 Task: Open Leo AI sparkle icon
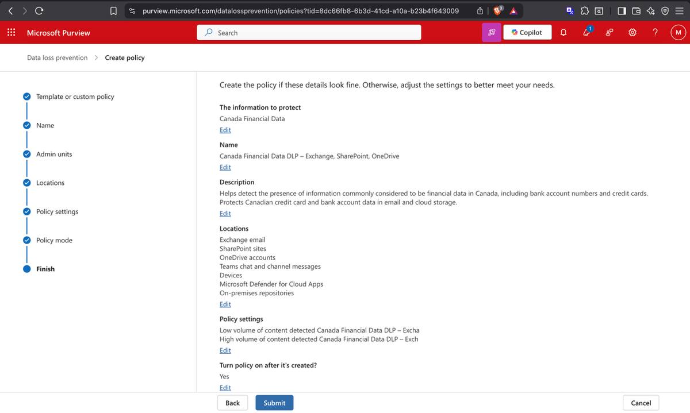tap(650, 10)
